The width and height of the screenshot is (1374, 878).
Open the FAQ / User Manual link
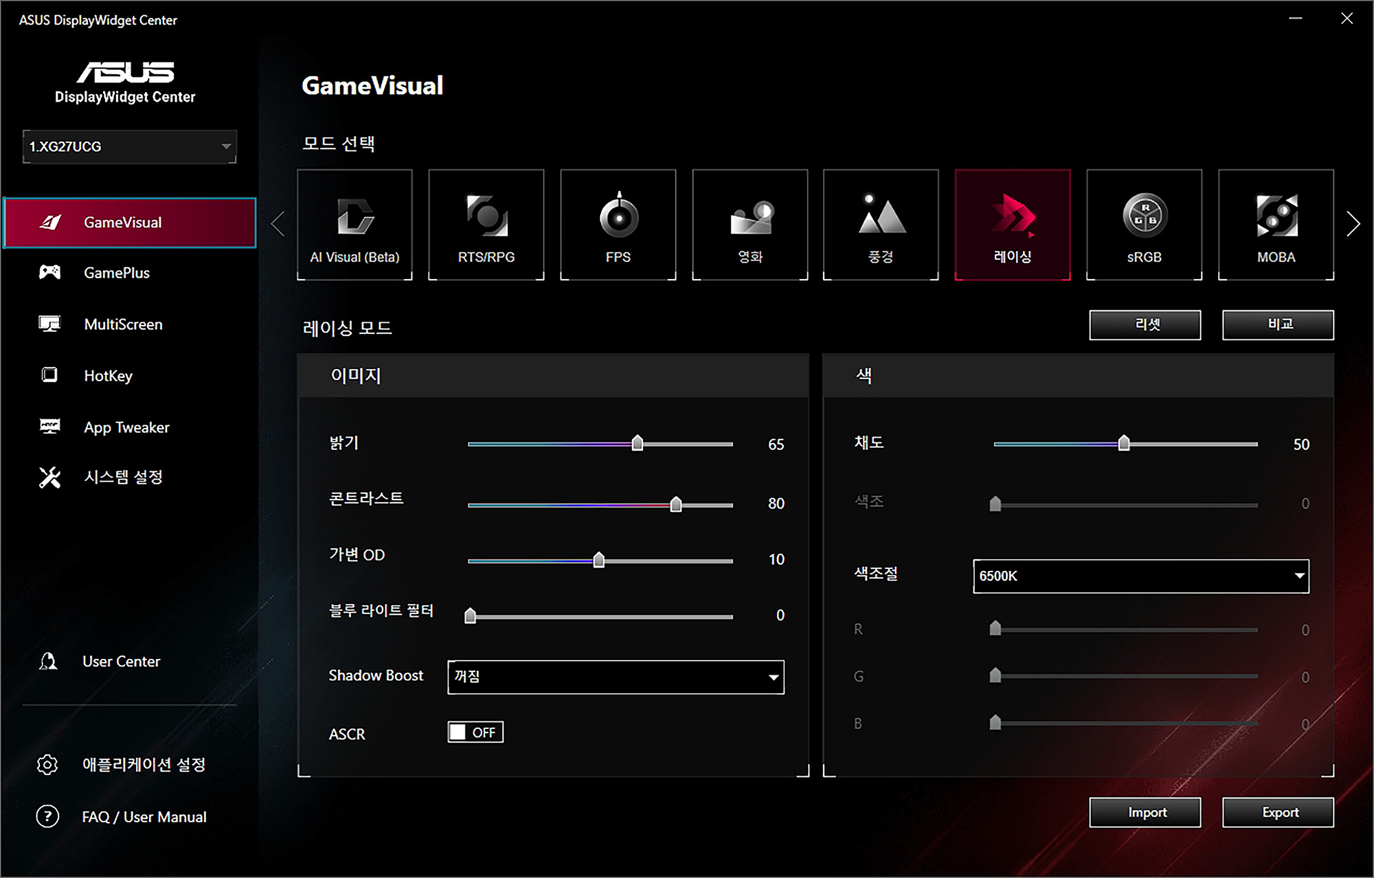144,817
